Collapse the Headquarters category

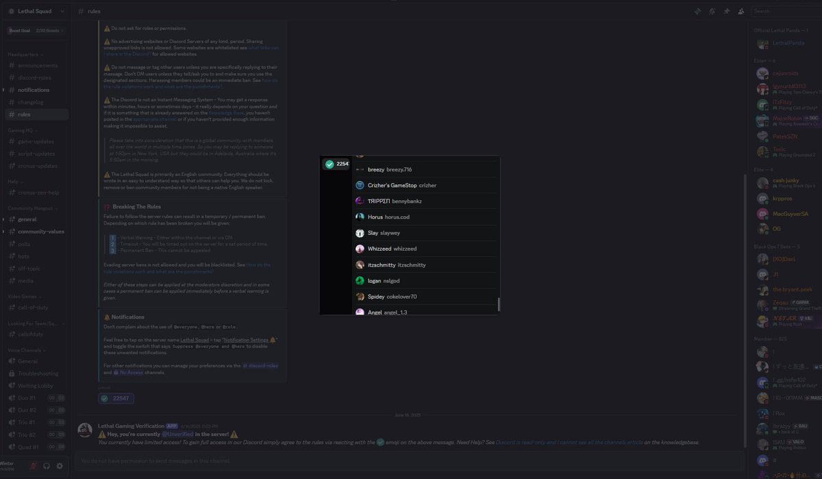coord(25,54)
